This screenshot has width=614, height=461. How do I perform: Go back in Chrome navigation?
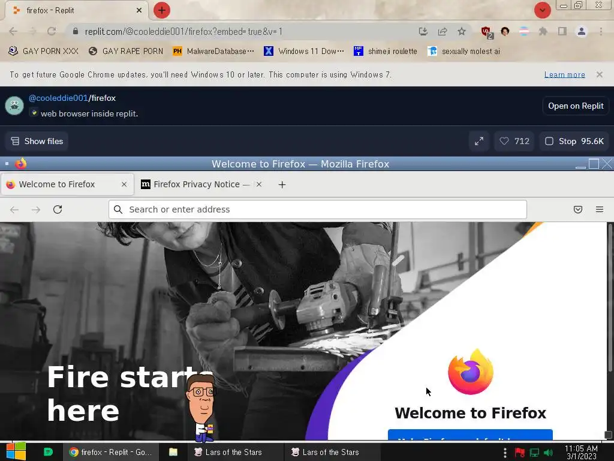coord(13,31)
